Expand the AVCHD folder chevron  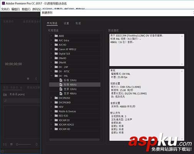coord(51,45)
